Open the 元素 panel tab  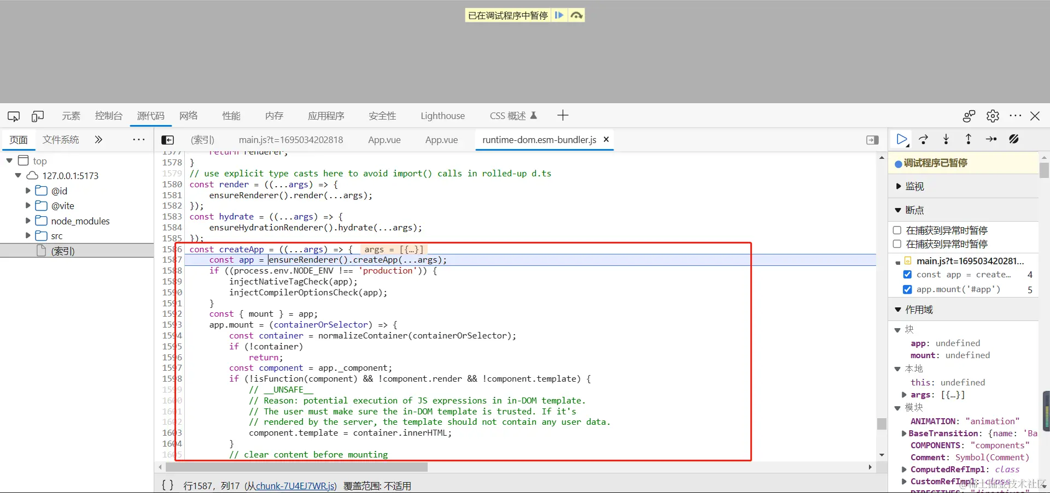pos(71,116)
